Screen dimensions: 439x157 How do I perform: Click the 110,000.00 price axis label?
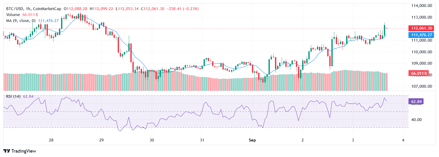(x=422, y=52)
